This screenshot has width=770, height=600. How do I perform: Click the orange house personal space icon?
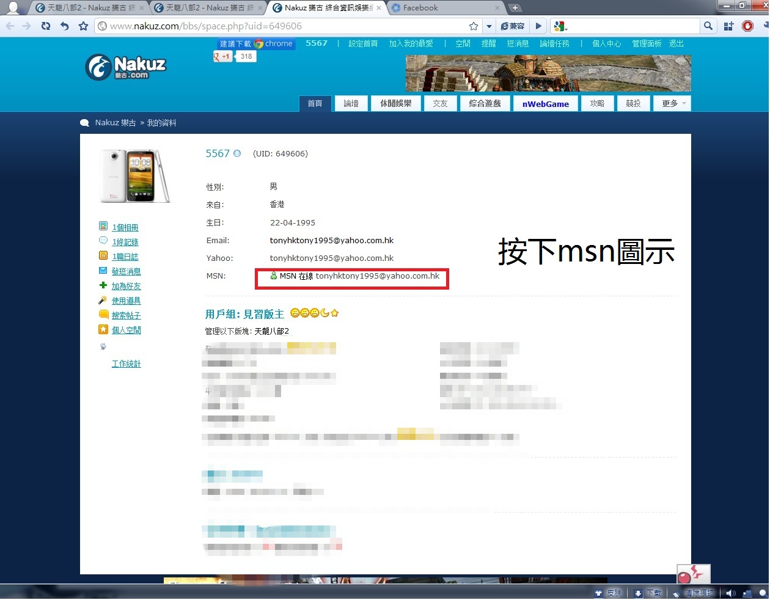(103, 329)
